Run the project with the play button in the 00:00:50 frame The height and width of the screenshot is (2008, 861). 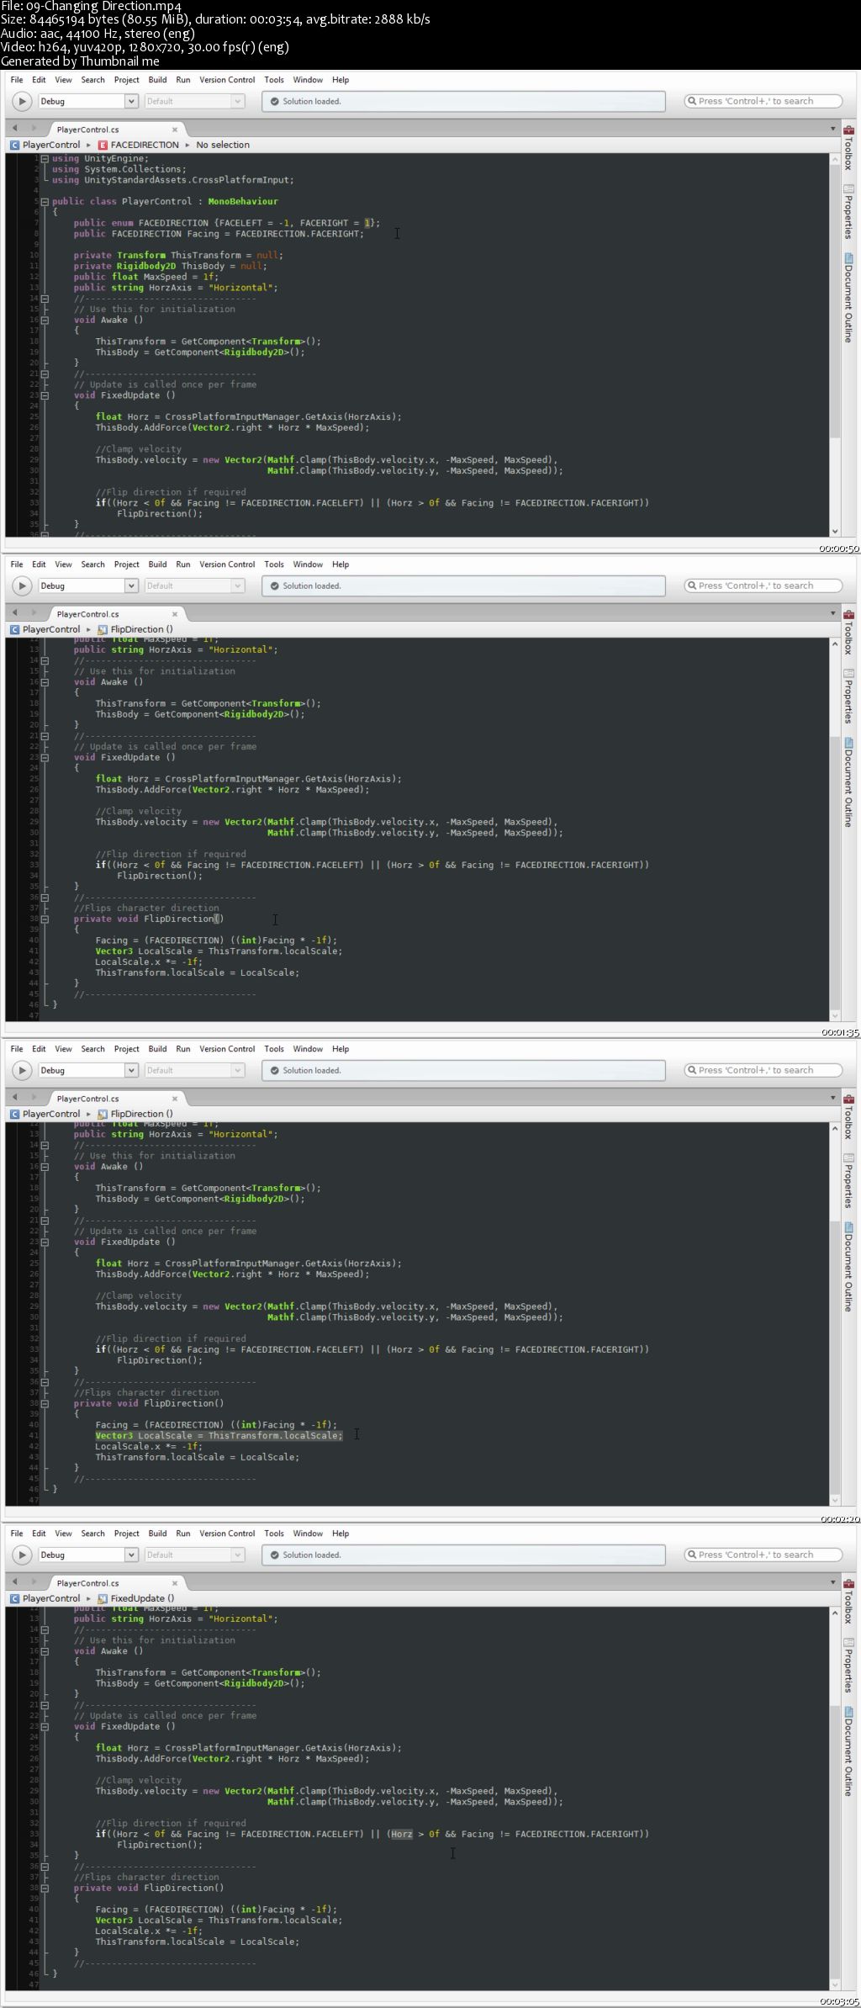click(x=23, y=102)
